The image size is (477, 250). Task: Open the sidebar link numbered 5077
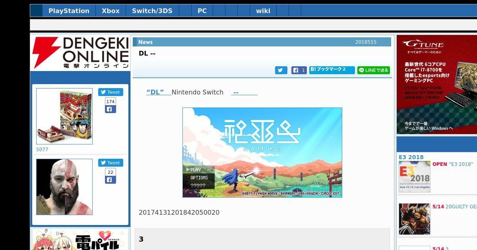point(42,150)
